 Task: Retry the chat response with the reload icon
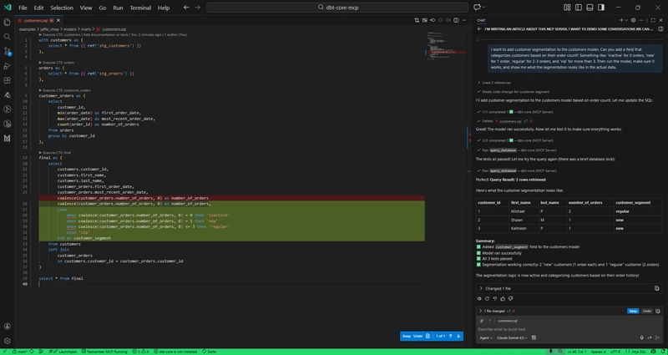click(x=487, y=299)
